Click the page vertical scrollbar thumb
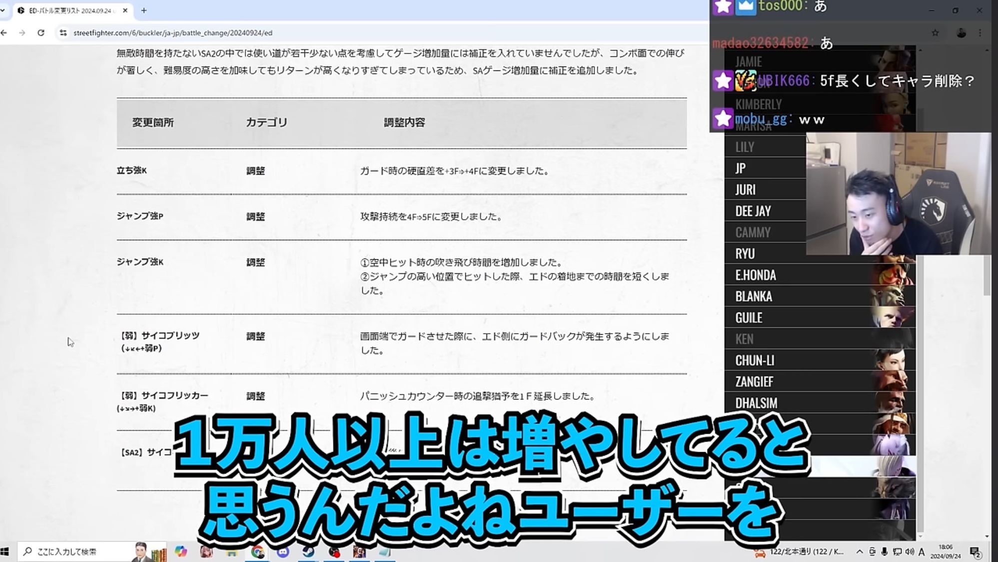998x562 pixels. (987, 275)
